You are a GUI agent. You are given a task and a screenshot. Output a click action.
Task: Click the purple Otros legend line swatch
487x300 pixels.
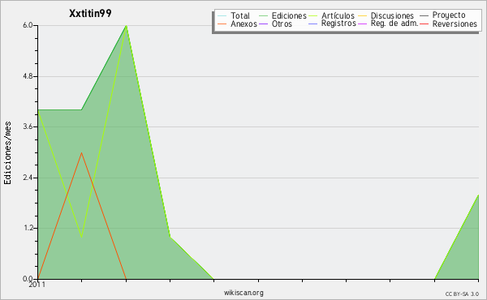[263, 24]
